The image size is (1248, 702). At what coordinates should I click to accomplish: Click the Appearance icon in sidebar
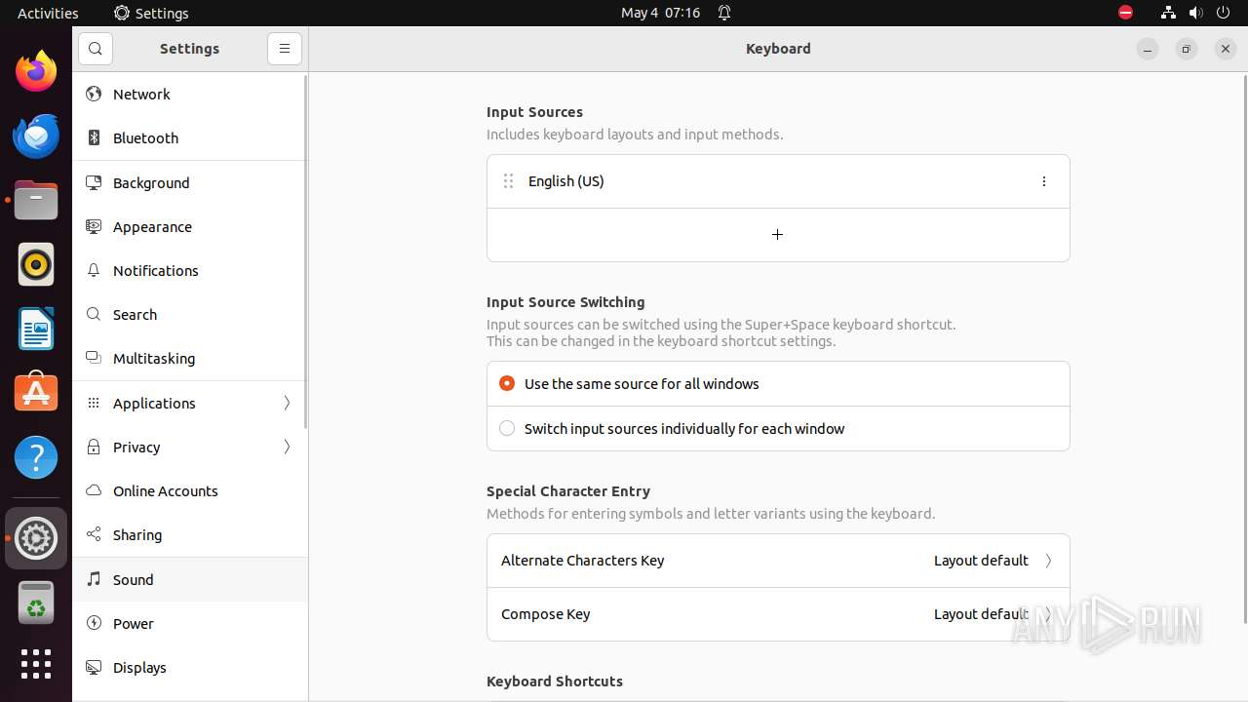coord(94,226)
